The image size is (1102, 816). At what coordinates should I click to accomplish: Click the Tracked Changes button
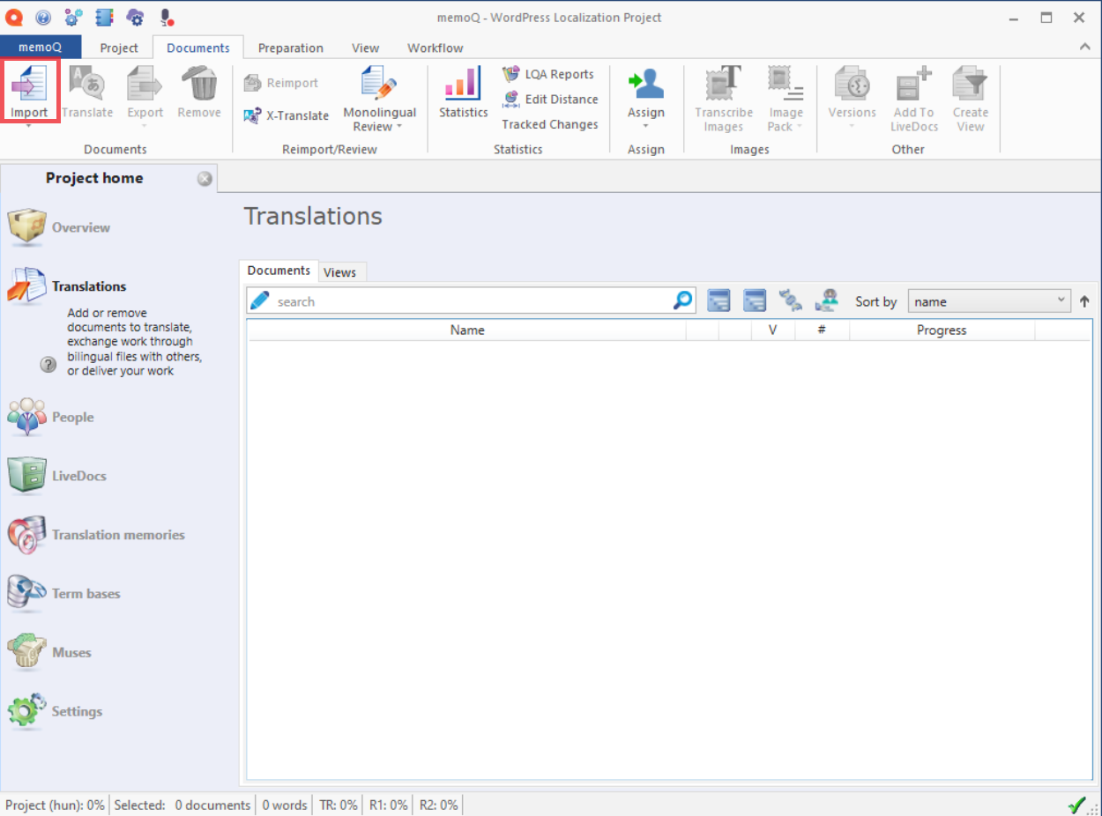[x=550, y=124]
